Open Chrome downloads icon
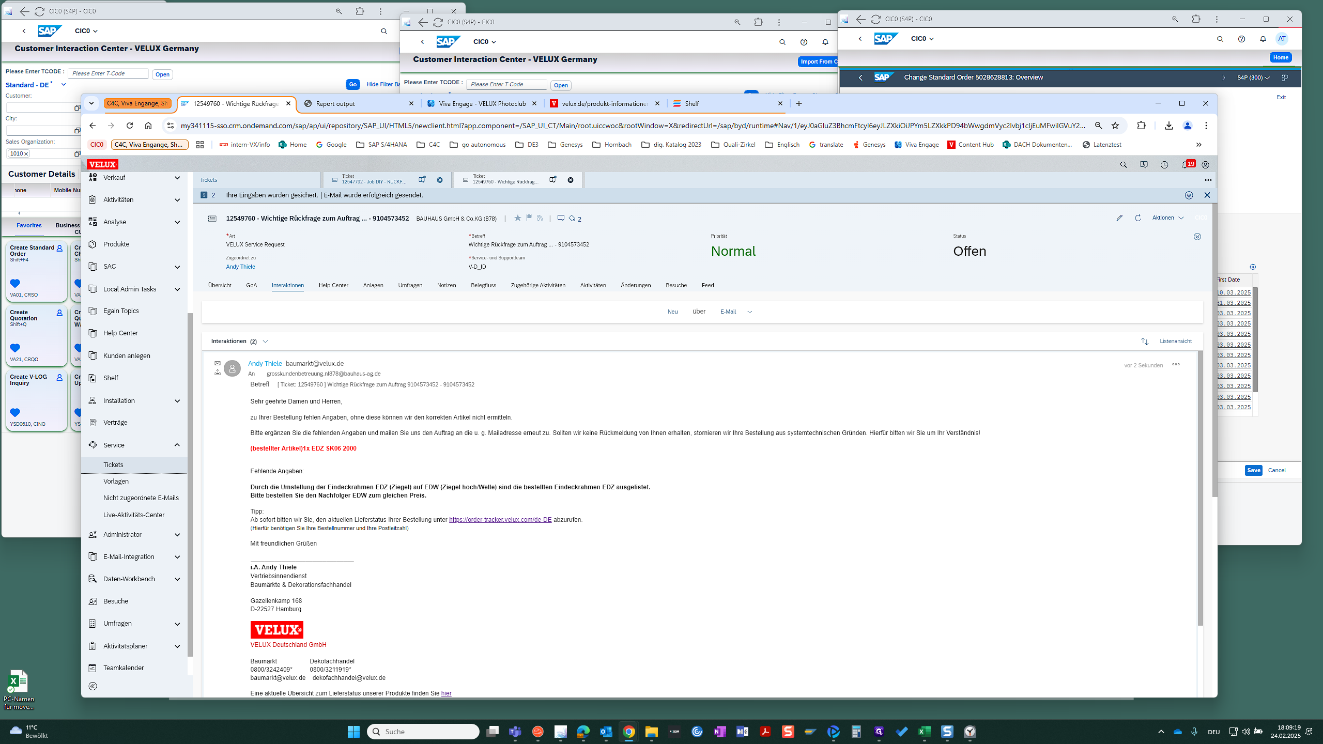Image resolution: width=1323 pixels, height=744 pixels. (1169, 126)
